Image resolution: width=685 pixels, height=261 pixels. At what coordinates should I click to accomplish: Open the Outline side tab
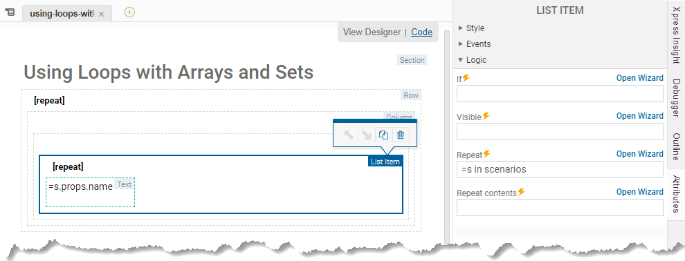676,147
